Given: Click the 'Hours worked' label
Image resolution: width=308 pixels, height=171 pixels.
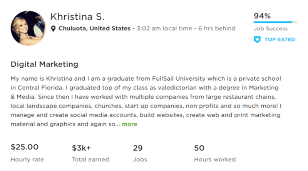Looking at the screenshot, I should pyautogui.click(x=215, y=159).
